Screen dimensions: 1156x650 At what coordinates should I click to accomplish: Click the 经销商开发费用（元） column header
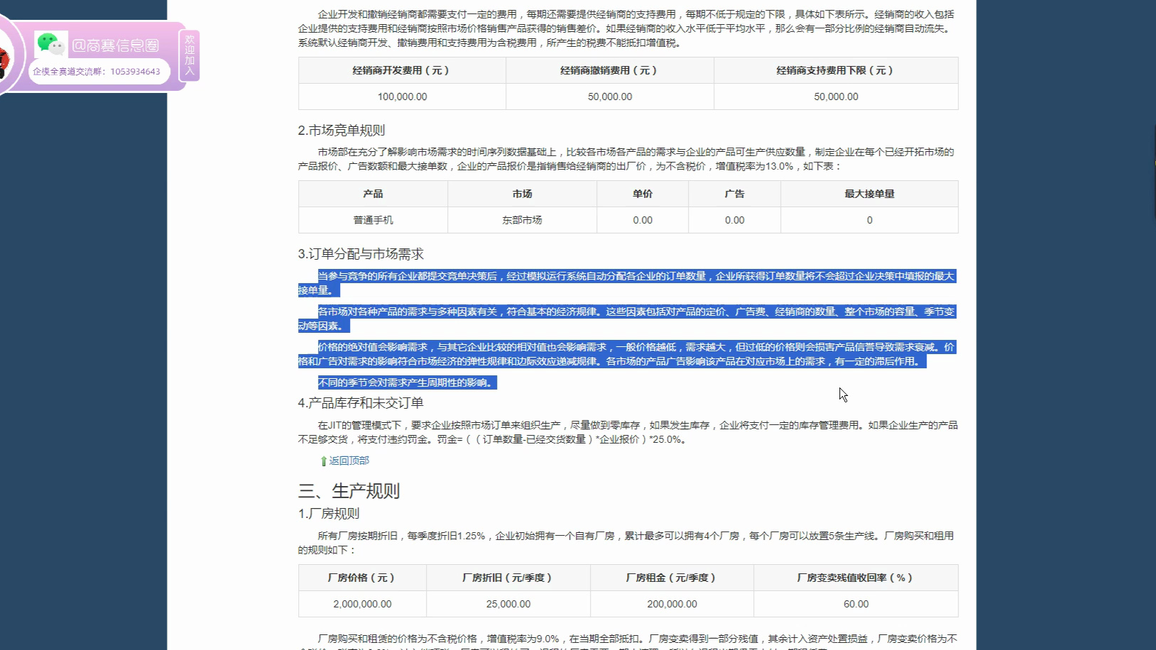tap(402, 70)
